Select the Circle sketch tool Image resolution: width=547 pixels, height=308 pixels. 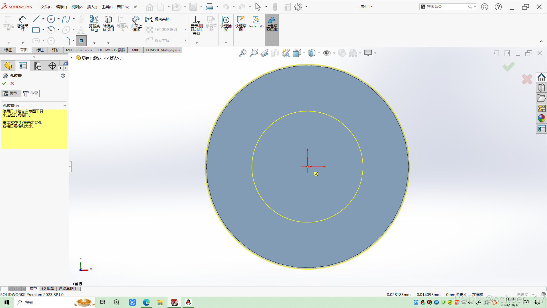(51, 19)
